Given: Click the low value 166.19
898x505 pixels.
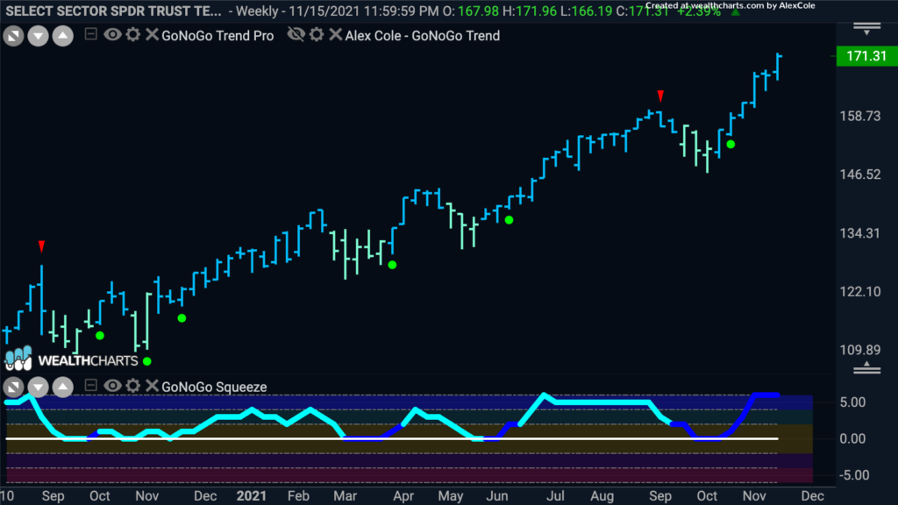Looking at the screenshot, I should click(x=592, y=11).
